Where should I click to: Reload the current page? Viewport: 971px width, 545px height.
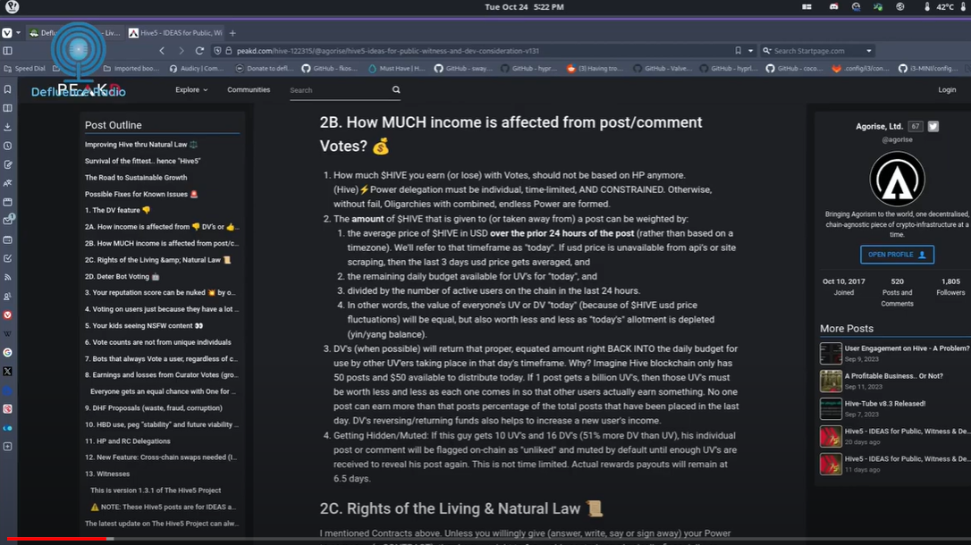click(x=199, y=51)
